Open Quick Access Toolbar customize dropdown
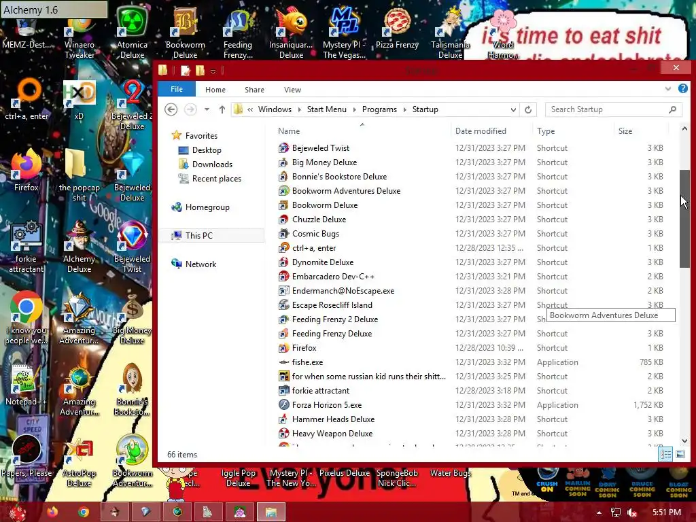 click(x=213, y=71)
